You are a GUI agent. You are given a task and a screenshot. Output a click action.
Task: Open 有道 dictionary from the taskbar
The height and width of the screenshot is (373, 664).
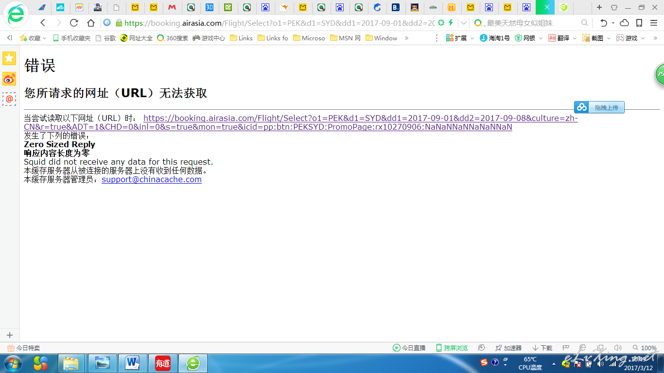(x=163, y=363)
